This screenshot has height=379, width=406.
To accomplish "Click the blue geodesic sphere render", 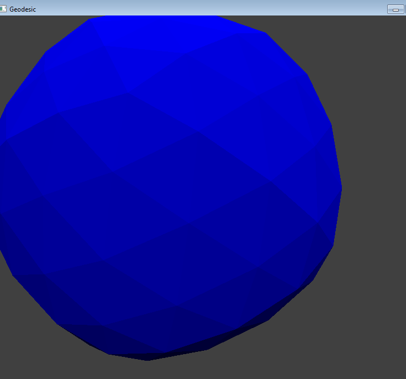I will coord(171,188).
